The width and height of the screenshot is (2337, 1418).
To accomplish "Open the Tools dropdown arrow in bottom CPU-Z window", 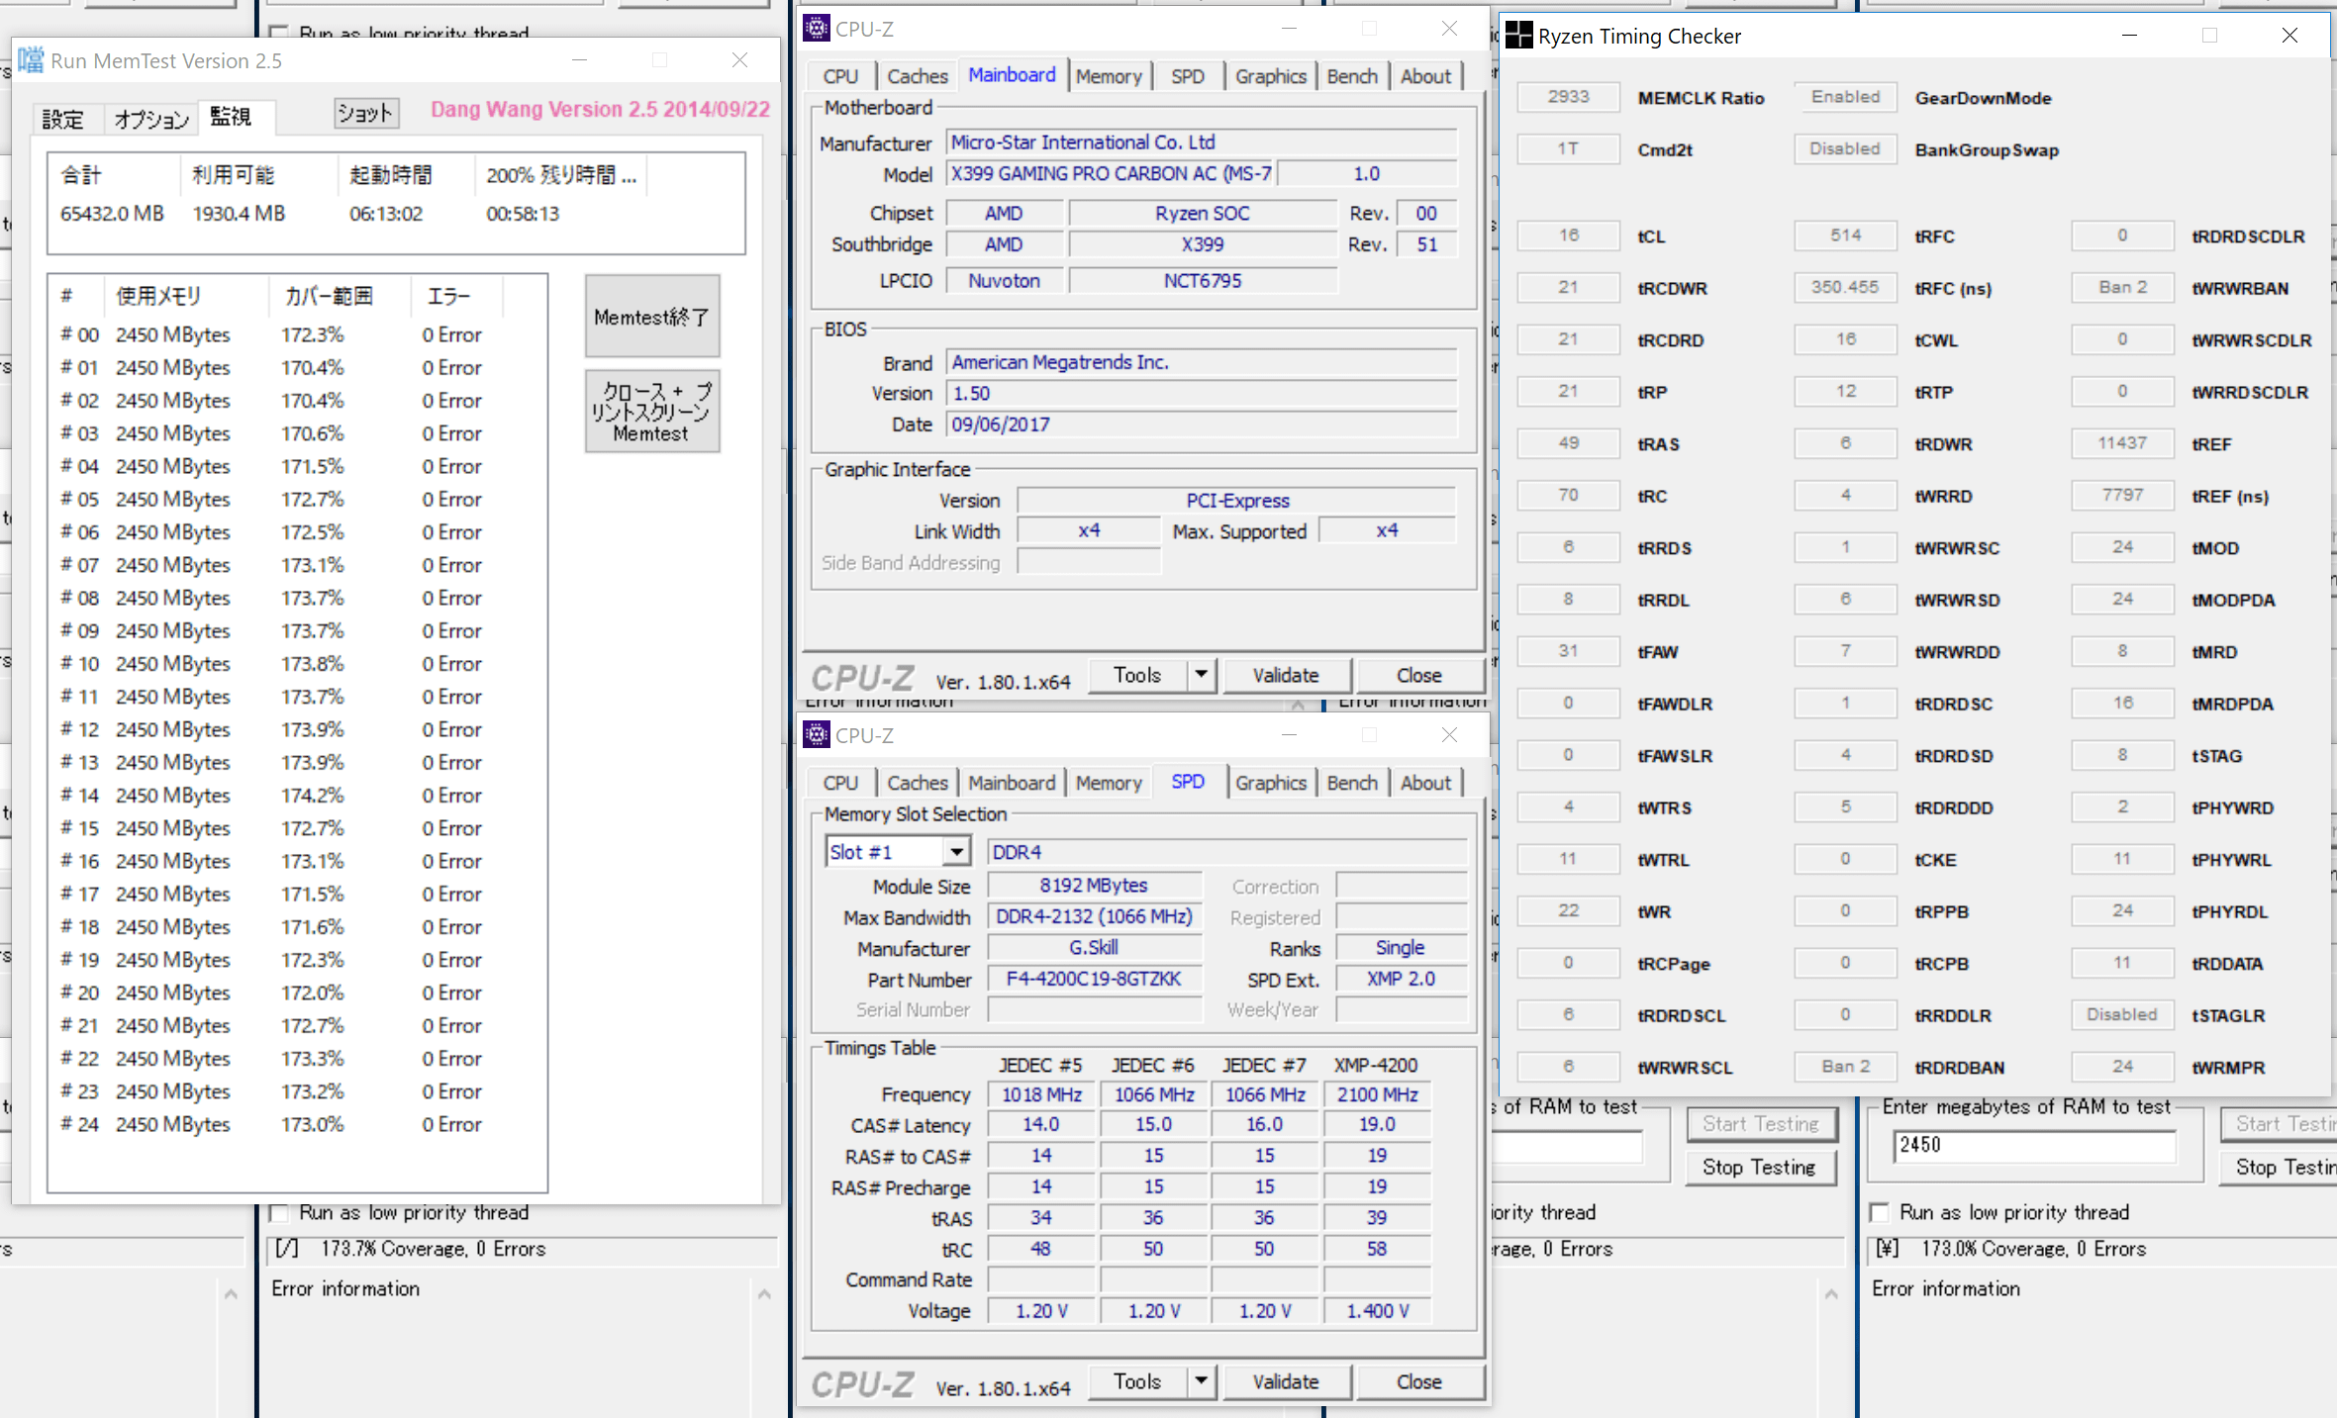I will [1201, 1381].
